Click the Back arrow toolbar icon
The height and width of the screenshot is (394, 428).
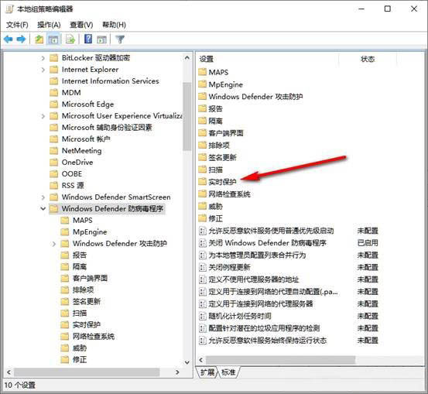(x=9, y=39)
